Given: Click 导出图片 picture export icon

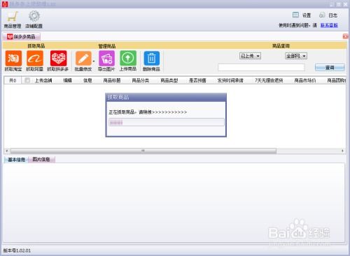Looking at the screenshot, I should click(106, 59).
